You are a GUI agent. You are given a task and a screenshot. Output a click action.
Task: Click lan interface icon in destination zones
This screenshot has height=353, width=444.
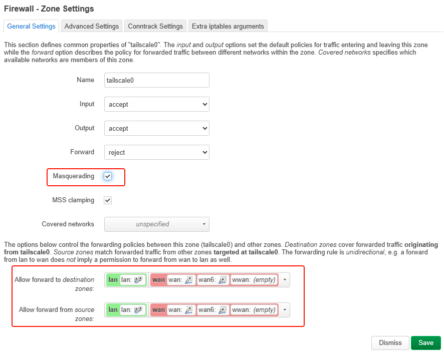(138, 280)
